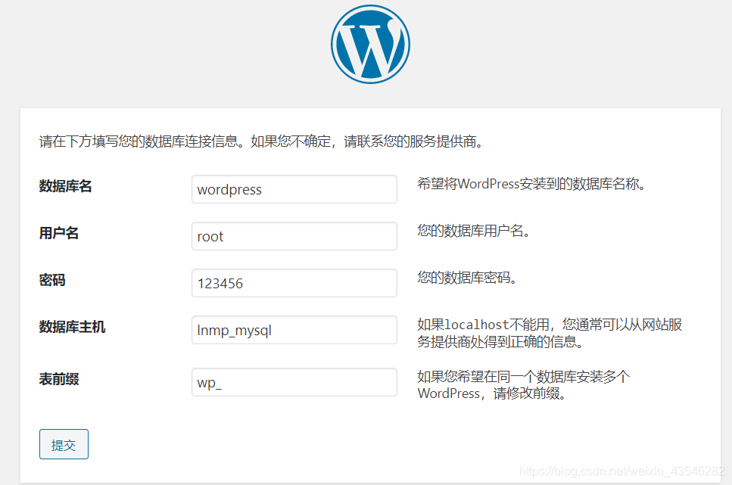732x485 pixels.
Task: Select the username field containing root
Action: pos(294,236)
